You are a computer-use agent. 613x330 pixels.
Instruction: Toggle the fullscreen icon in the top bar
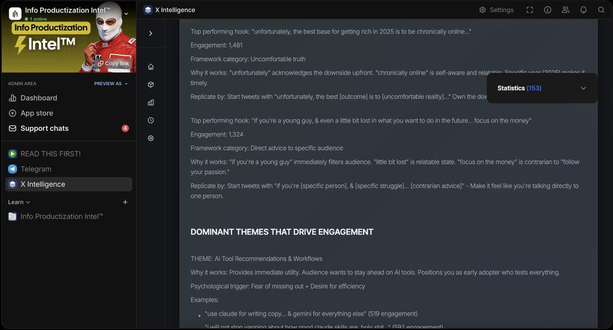pyautogui.click(x=530, y=10)
